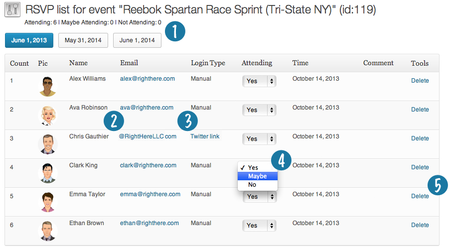Open Attending dropdown for Alex Williams
The image size is (450, 249).
point(259,81)
